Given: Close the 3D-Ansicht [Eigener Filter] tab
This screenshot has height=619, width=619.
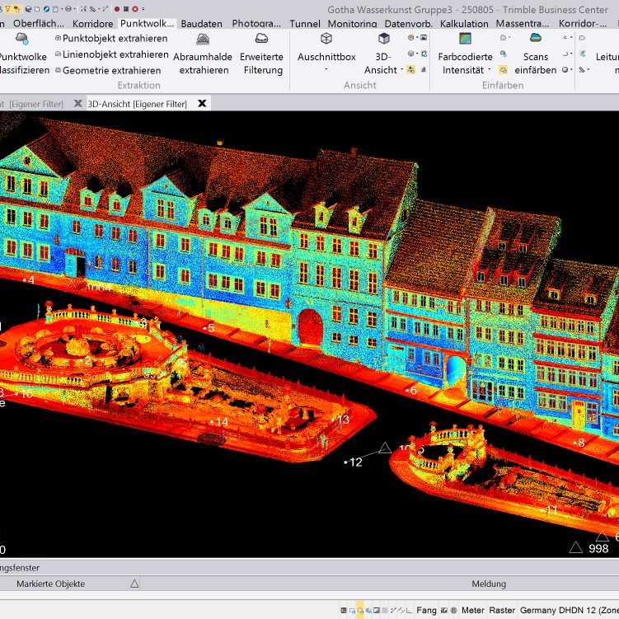Looking at the screenshot, I should (202, 103).
